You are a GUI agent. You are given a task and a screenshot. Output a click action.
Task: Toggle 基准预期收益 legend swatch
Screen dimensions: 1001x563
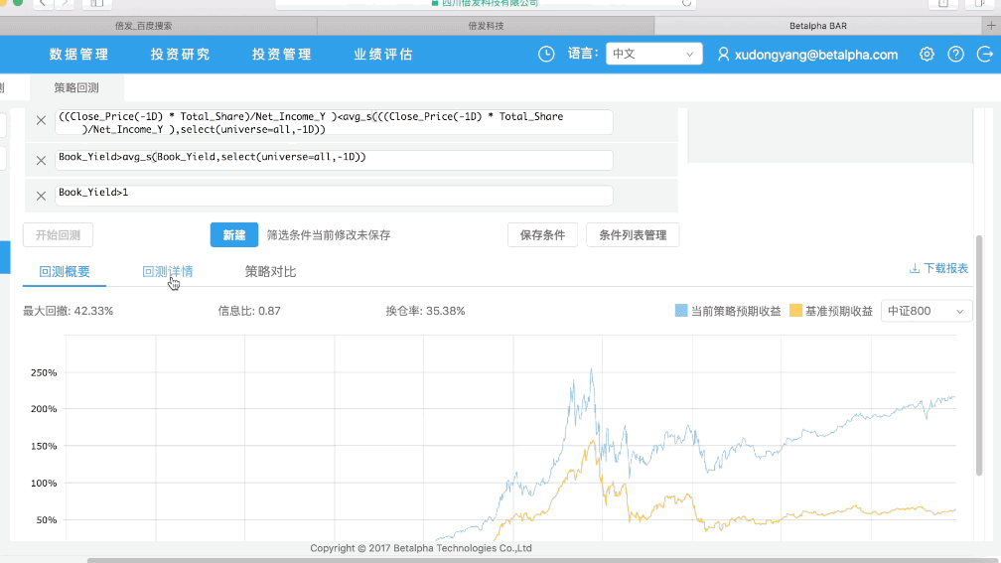795,311
